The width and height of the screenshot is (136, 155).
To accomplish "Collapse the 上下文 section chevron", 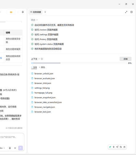I will point(39,59).
